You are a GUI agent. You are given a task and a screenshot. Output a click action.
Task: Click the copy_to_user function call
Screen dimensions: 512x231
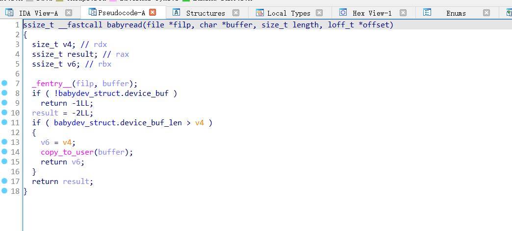(x=67, y=152)
